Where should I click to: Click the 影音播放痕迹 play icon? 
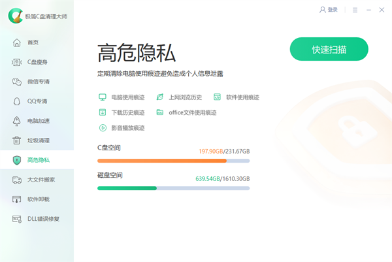[103, 128]
